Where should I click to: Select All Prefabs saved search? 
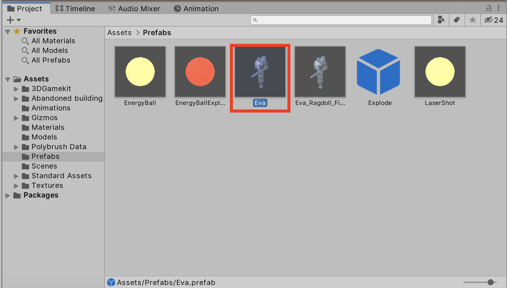point(51,60)
